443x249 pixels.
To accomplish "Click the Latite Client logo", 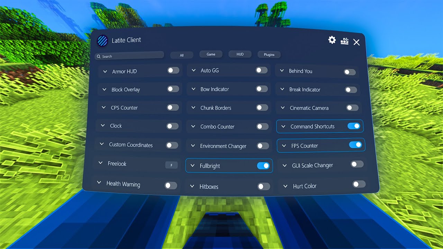I will click(x=102, y=41).
